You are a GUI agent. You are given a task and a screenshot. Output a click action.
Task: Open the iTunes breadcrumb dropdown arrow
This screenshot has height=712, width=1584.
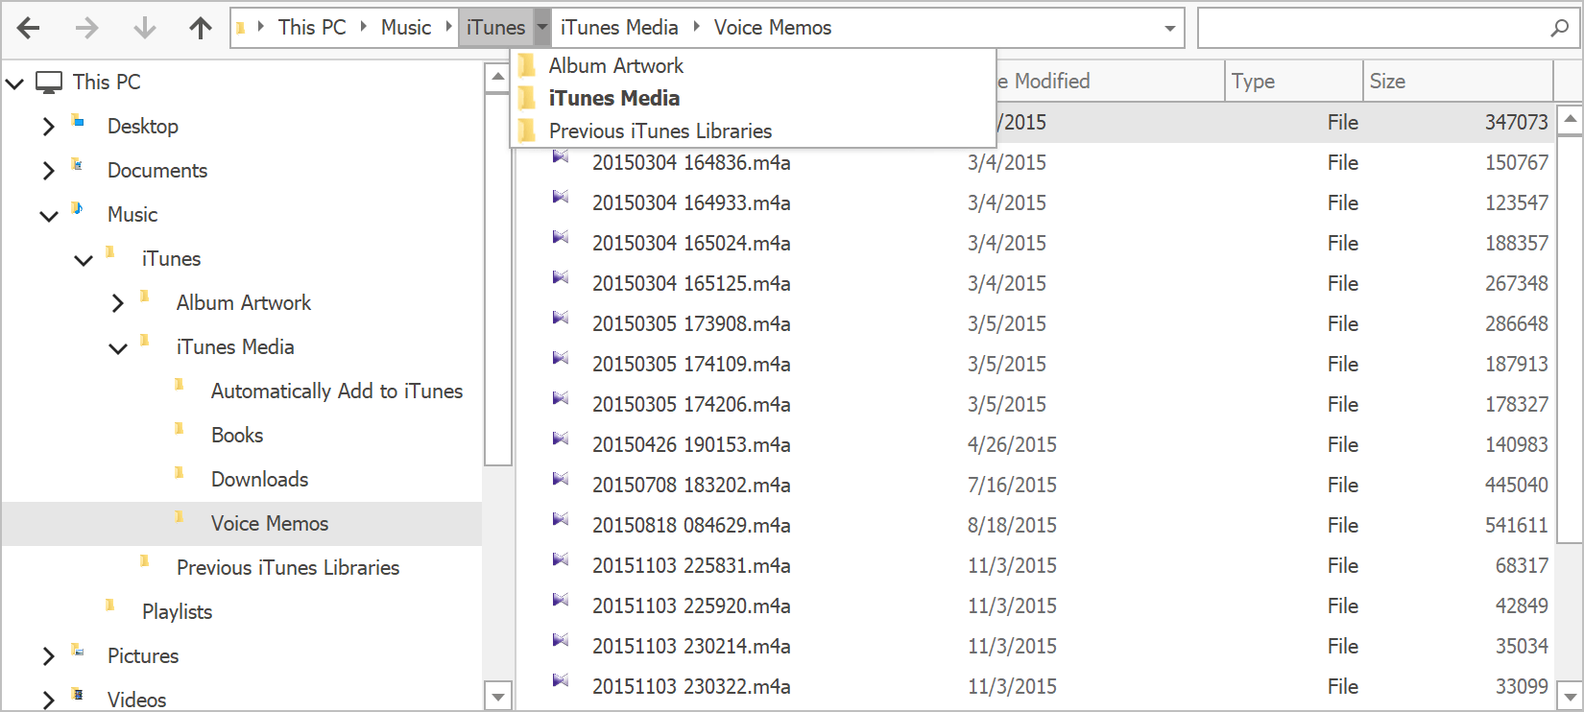point(542,28)
